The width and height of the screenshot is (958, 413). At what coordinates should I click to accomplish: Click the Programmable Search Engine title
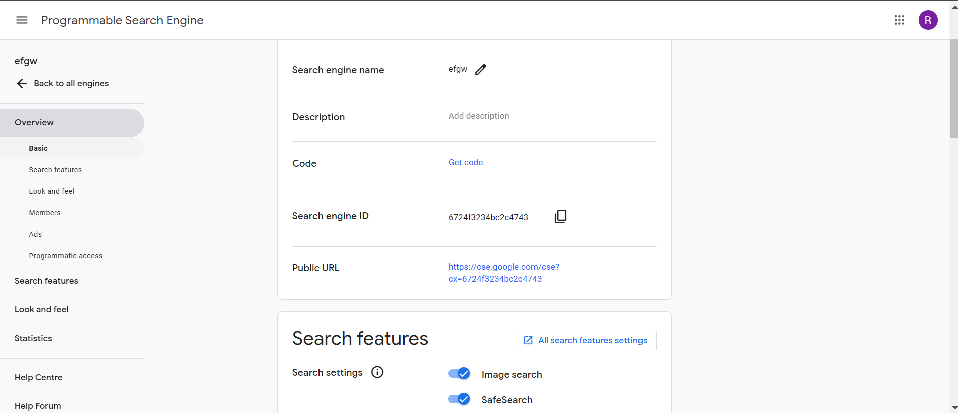tap(122, 20)
